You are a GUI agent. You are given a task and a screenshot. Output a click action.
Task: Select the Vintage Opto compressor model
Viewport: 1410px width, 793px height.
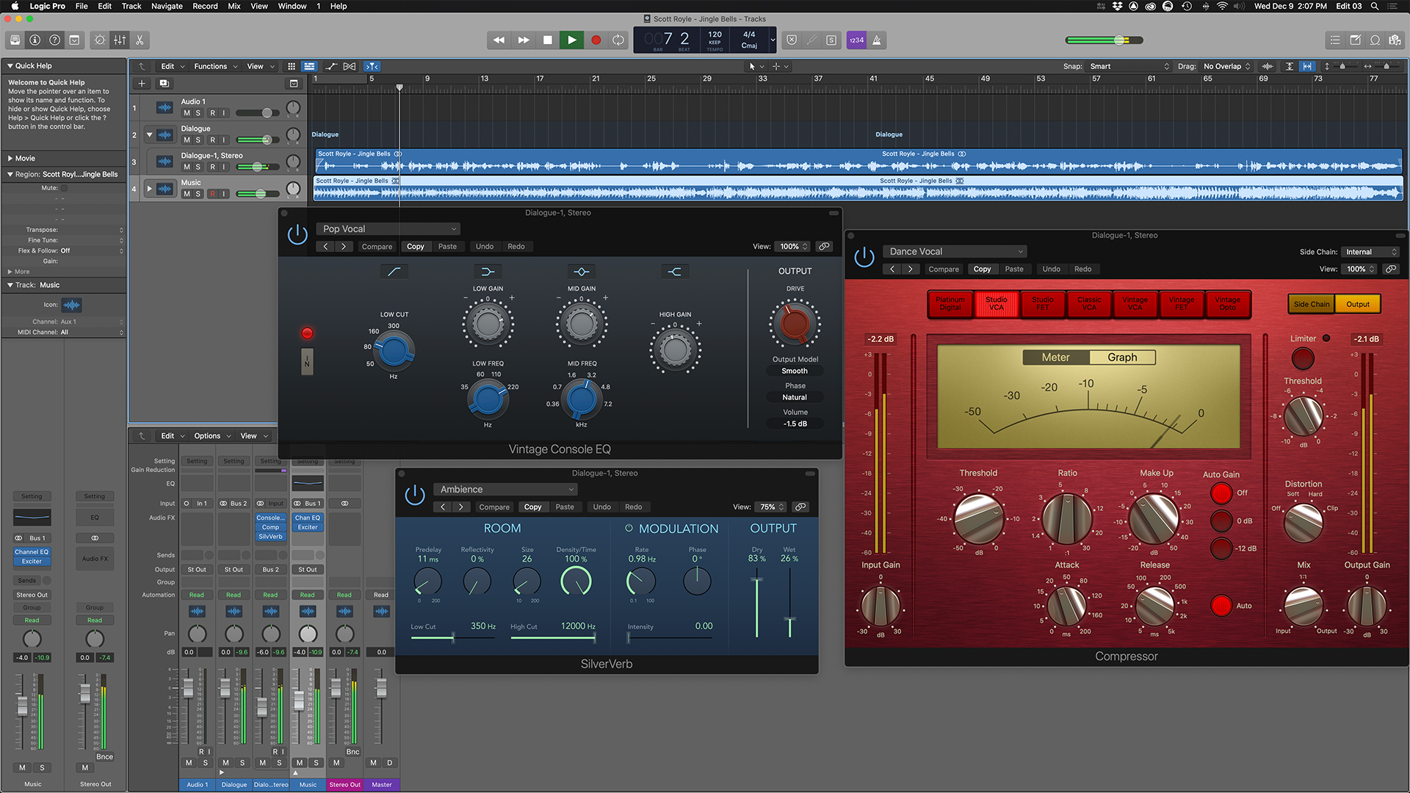click(1227, 303)
